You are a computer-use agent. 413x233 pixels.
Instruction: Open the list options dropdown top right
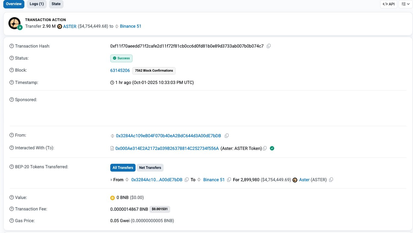tap(405, 4)
